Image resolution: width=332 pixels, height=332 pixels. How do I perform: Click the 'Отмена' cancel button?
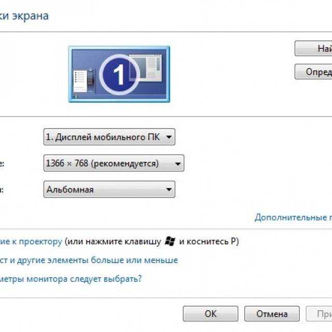(x=272, y=313)
